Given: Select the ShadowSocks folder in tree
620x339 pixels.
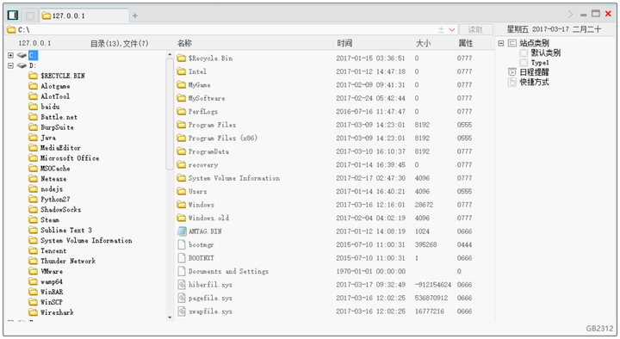Looking at the screenshot, I should click(x=60, y=209).
